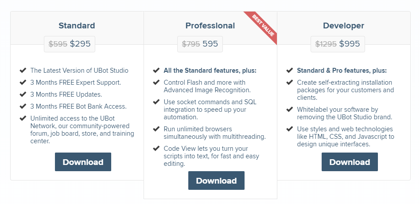Click the checkmark beside All the Standard features
The image size is (420, 204).
coord(156,71)
